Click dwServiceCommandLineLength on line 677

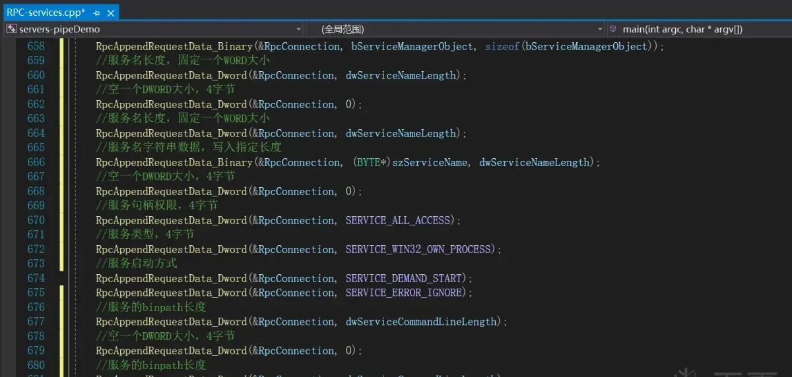[x=421, y=322]
